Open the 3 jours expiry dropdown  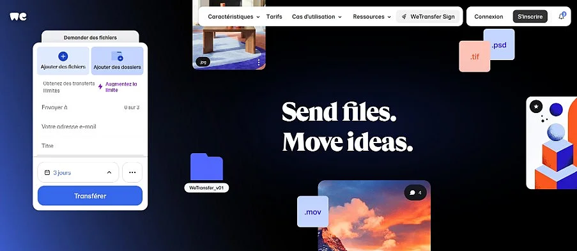click(x=78, y=172)
